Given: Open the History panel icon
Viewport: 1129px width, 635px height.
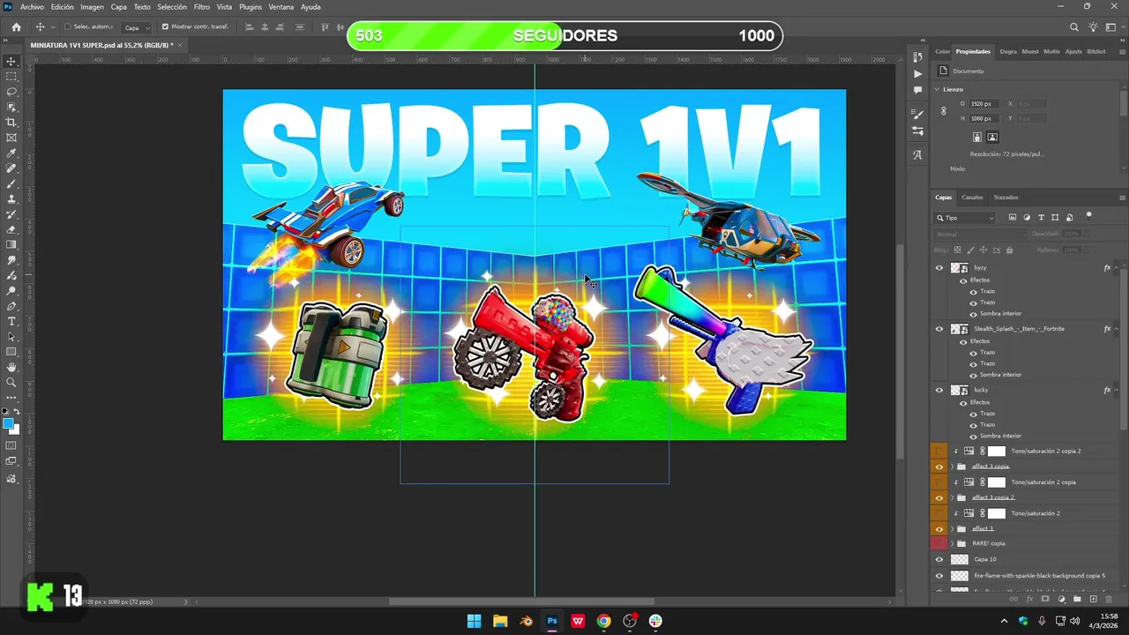Looking at the screenshot, I should [918, 57].
